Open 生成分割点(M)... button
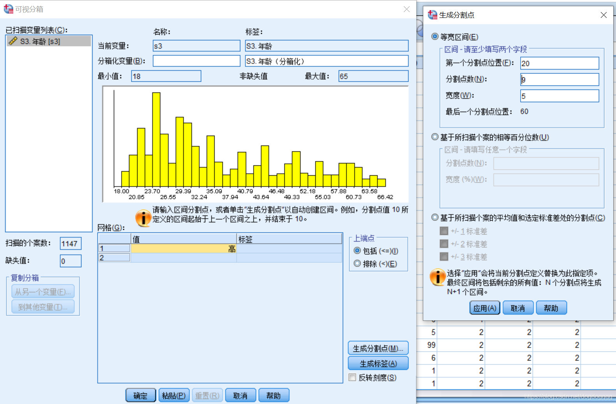This screenshot has height=404, width=616. (x=378, y=348)
